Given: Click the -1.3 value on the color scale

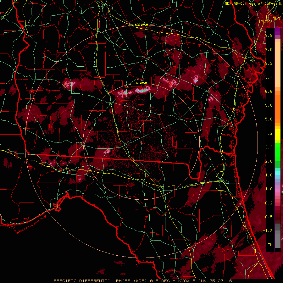Looking at the screenshot, I should pyautogui.click(x=268, y=231).
